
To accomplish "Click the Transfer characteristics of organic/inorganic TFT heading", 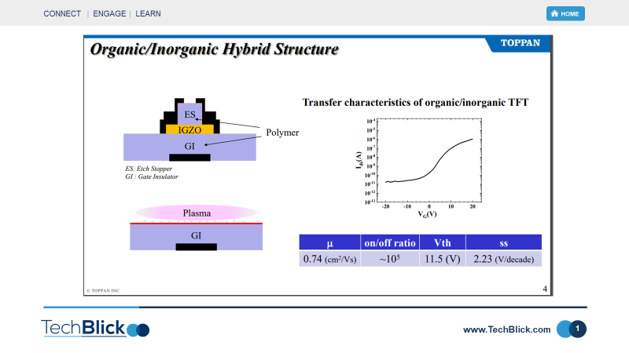I will [415, 103].
